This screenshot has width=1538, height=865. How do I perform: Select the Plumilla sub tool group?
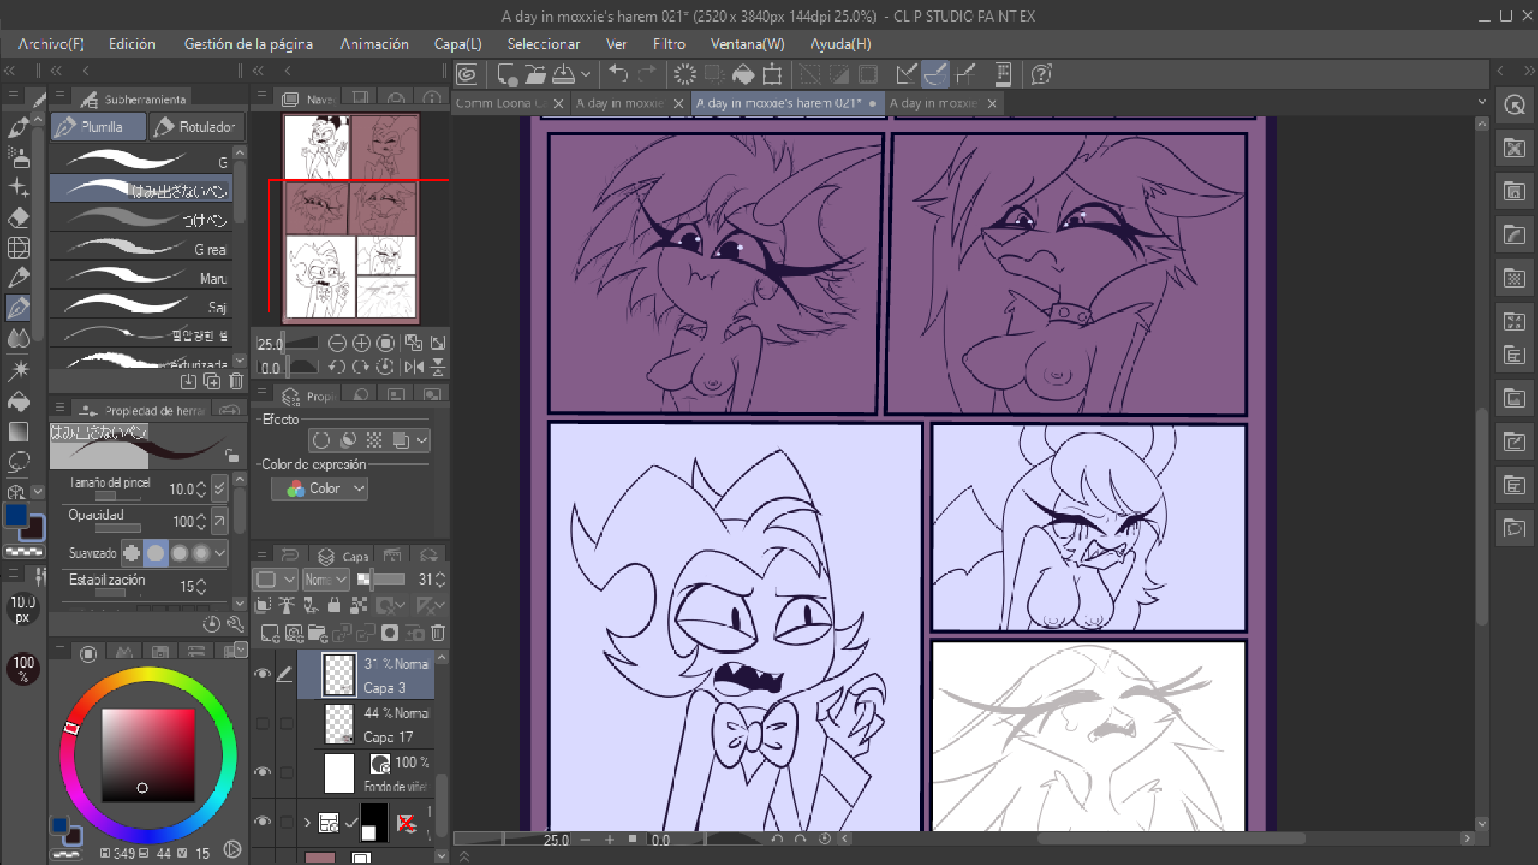coord(99,127)
